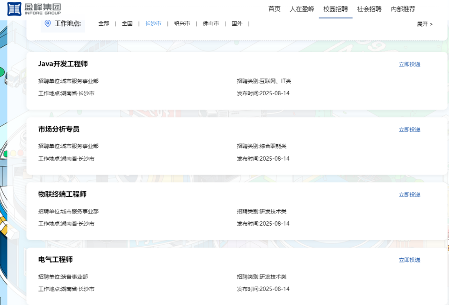This screenshot has width=449, height=305.
Task: Click the active 校园招聘 tab
Action: pyautogui.click(x=335, y=8)
